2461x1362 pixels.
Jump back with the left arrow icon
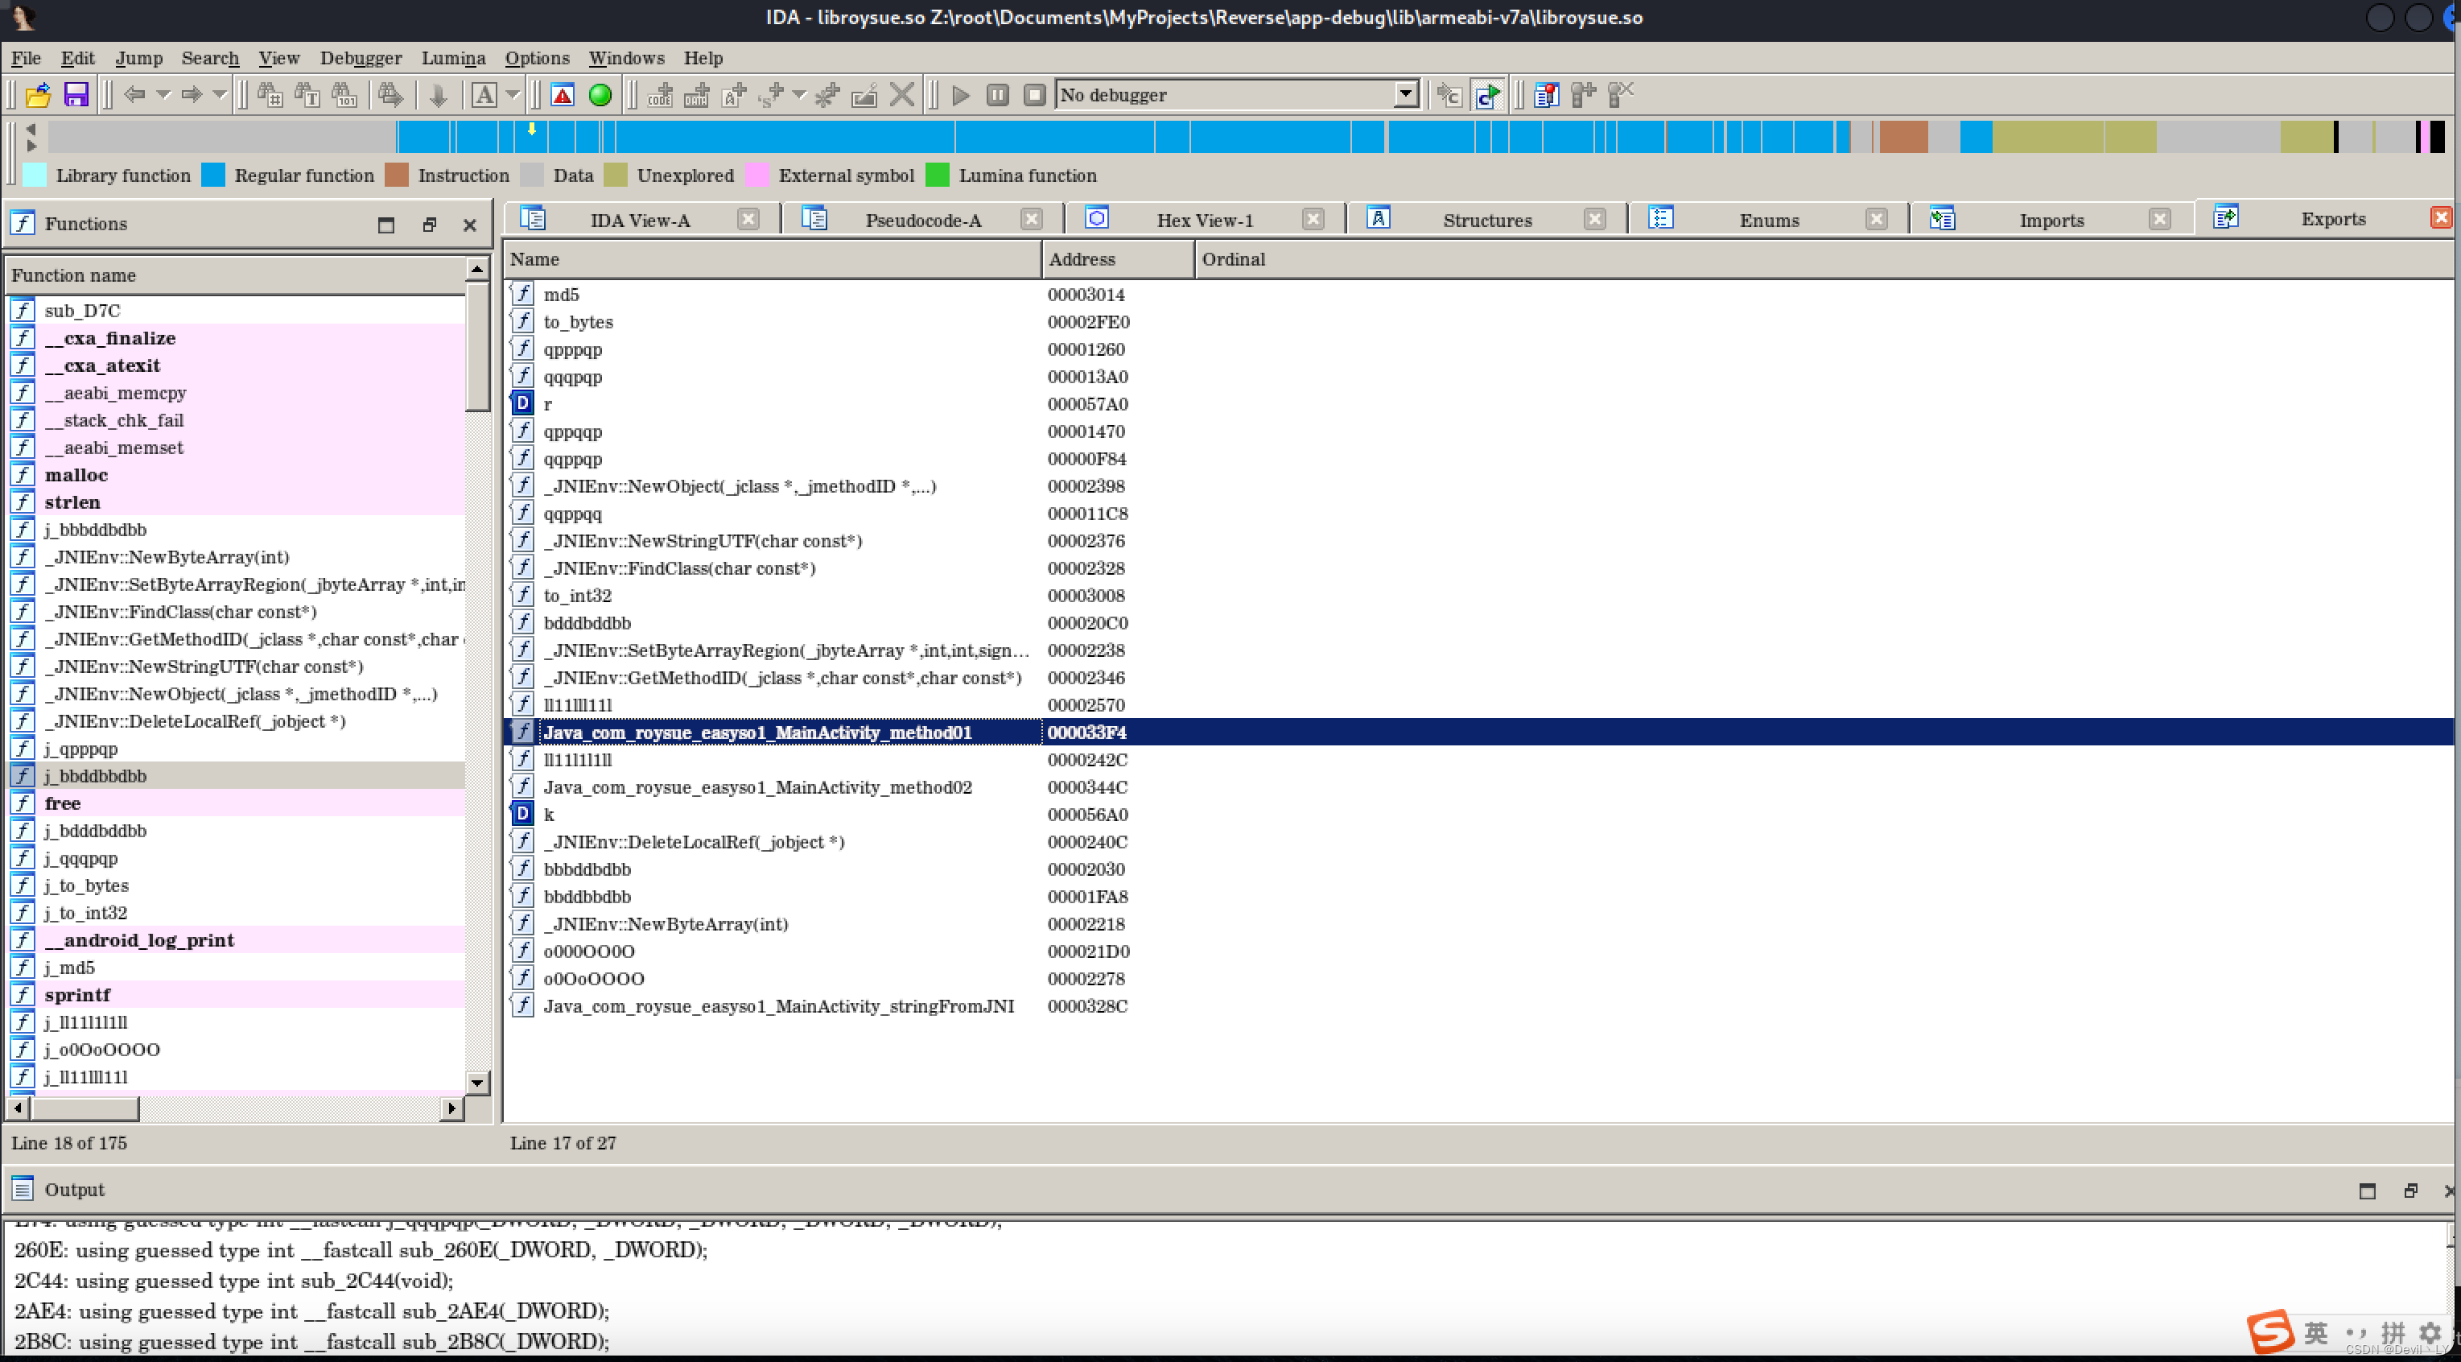134,95
